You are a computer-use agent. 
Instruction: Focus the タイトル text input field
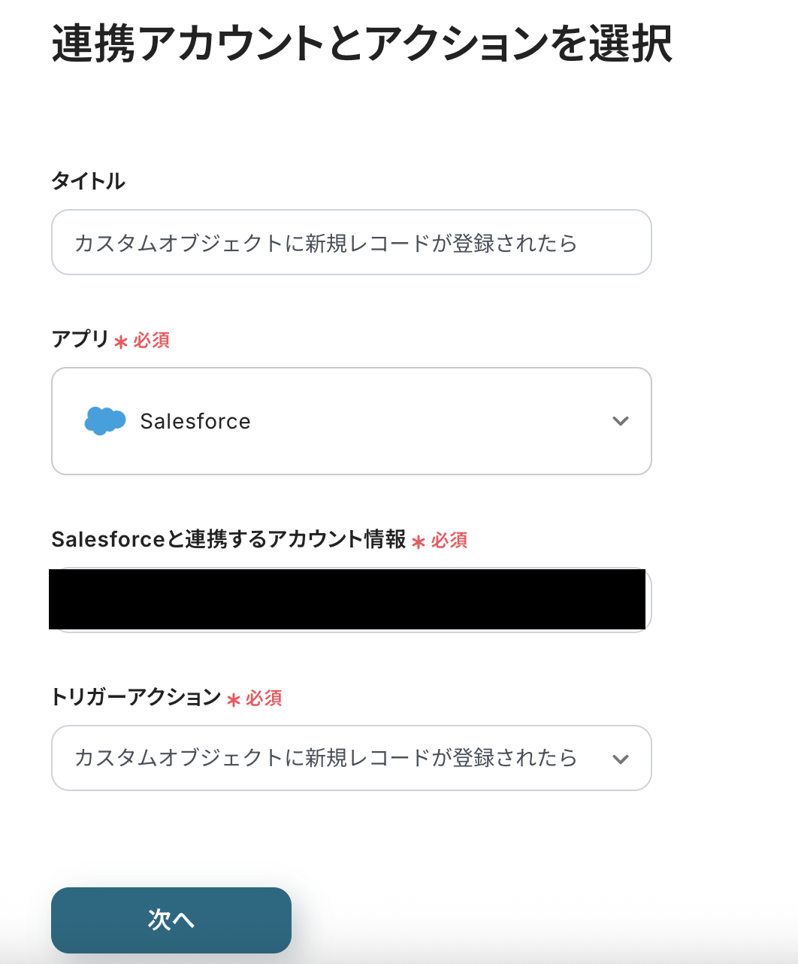click(x=351, y=243)
